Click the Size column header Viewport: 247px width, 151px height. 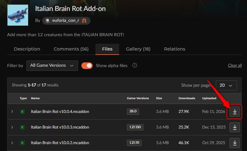point(159,98)
